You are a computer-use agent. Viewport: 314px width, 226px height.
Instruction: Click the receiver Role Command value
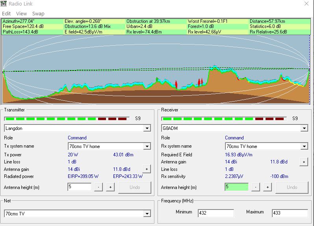[x=234, y=138]
